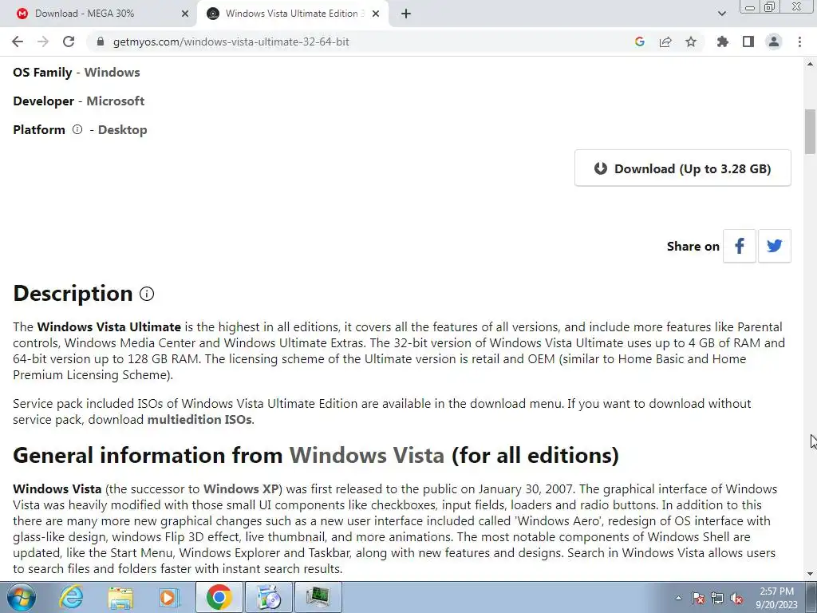The image size is (817, 613).
Task: Open the Microsoft developer link
Action: click(115, 101)
